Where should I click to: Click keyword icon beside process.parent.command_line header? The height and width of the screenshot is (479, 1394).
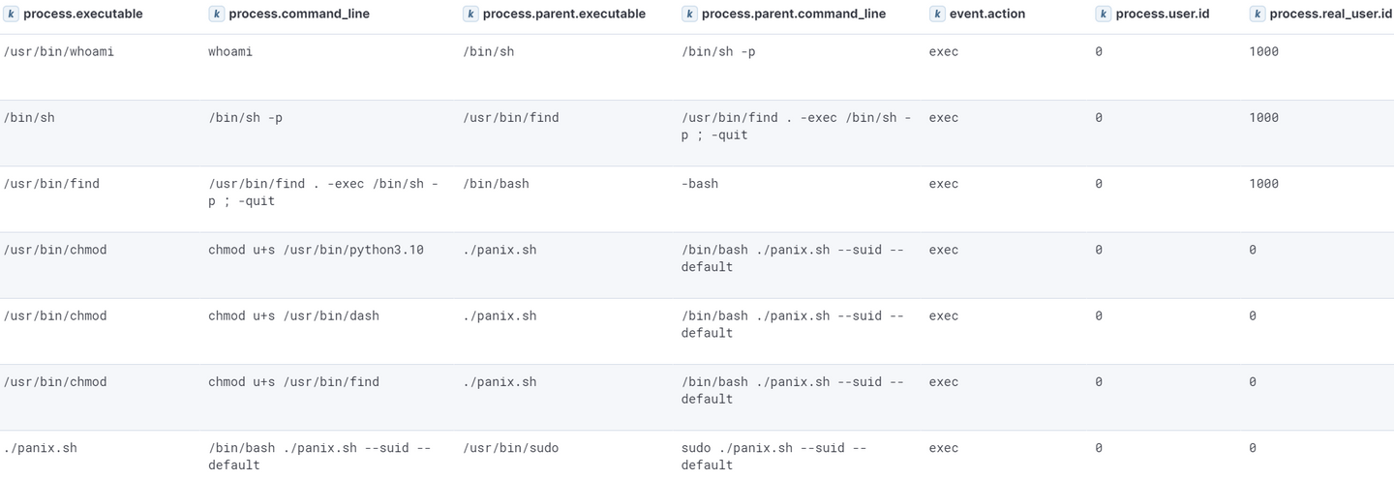pos(689,15)
